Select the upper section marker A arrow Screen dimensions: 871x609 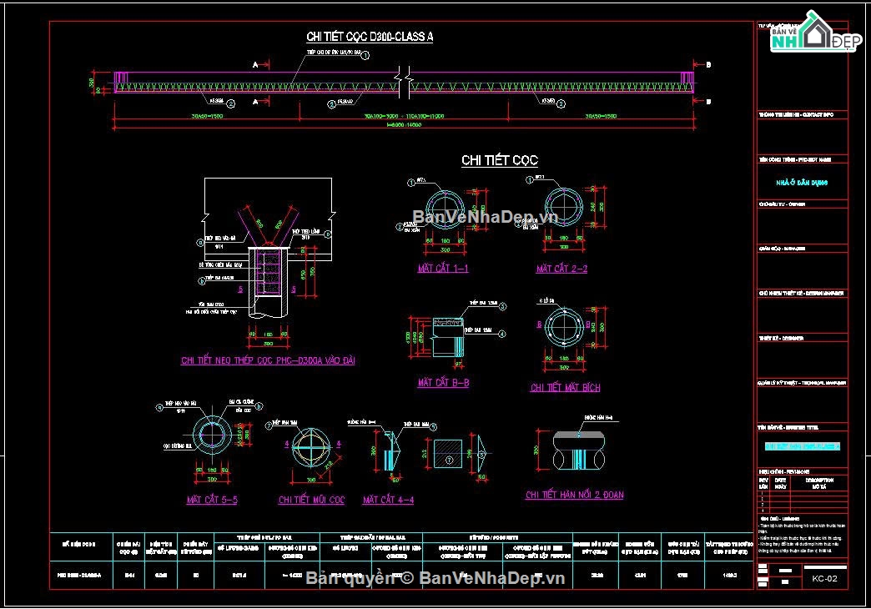click(261, 65)
